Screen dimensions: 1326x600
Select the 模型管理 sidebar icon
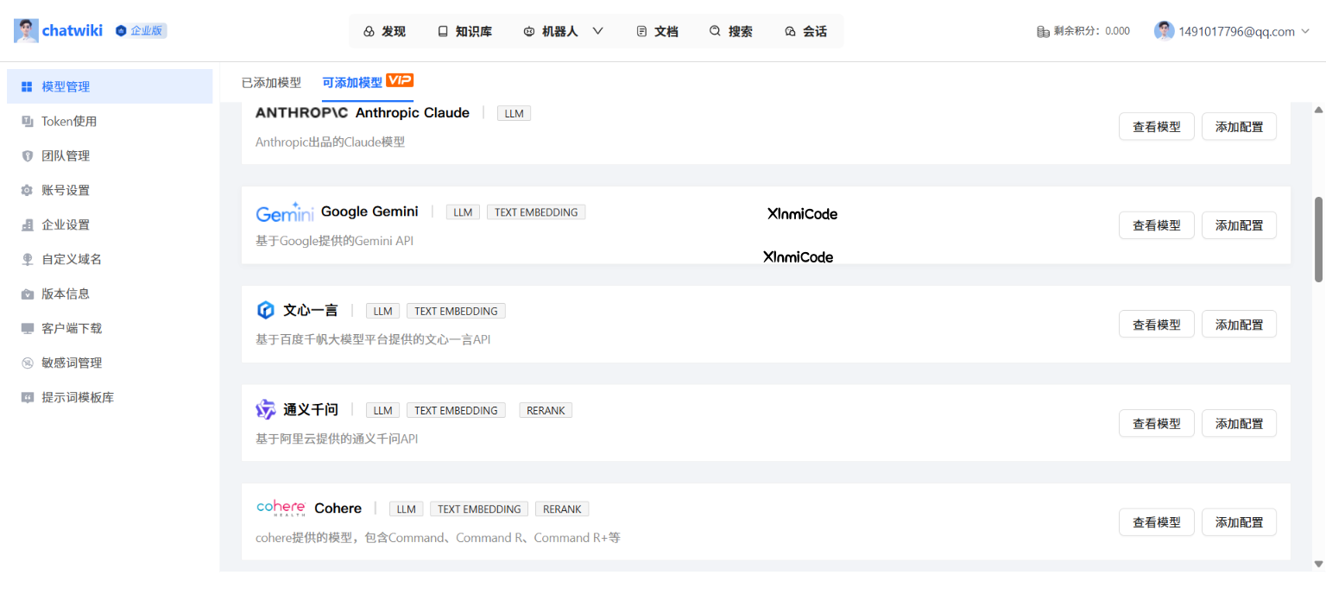tap(25, 85)
